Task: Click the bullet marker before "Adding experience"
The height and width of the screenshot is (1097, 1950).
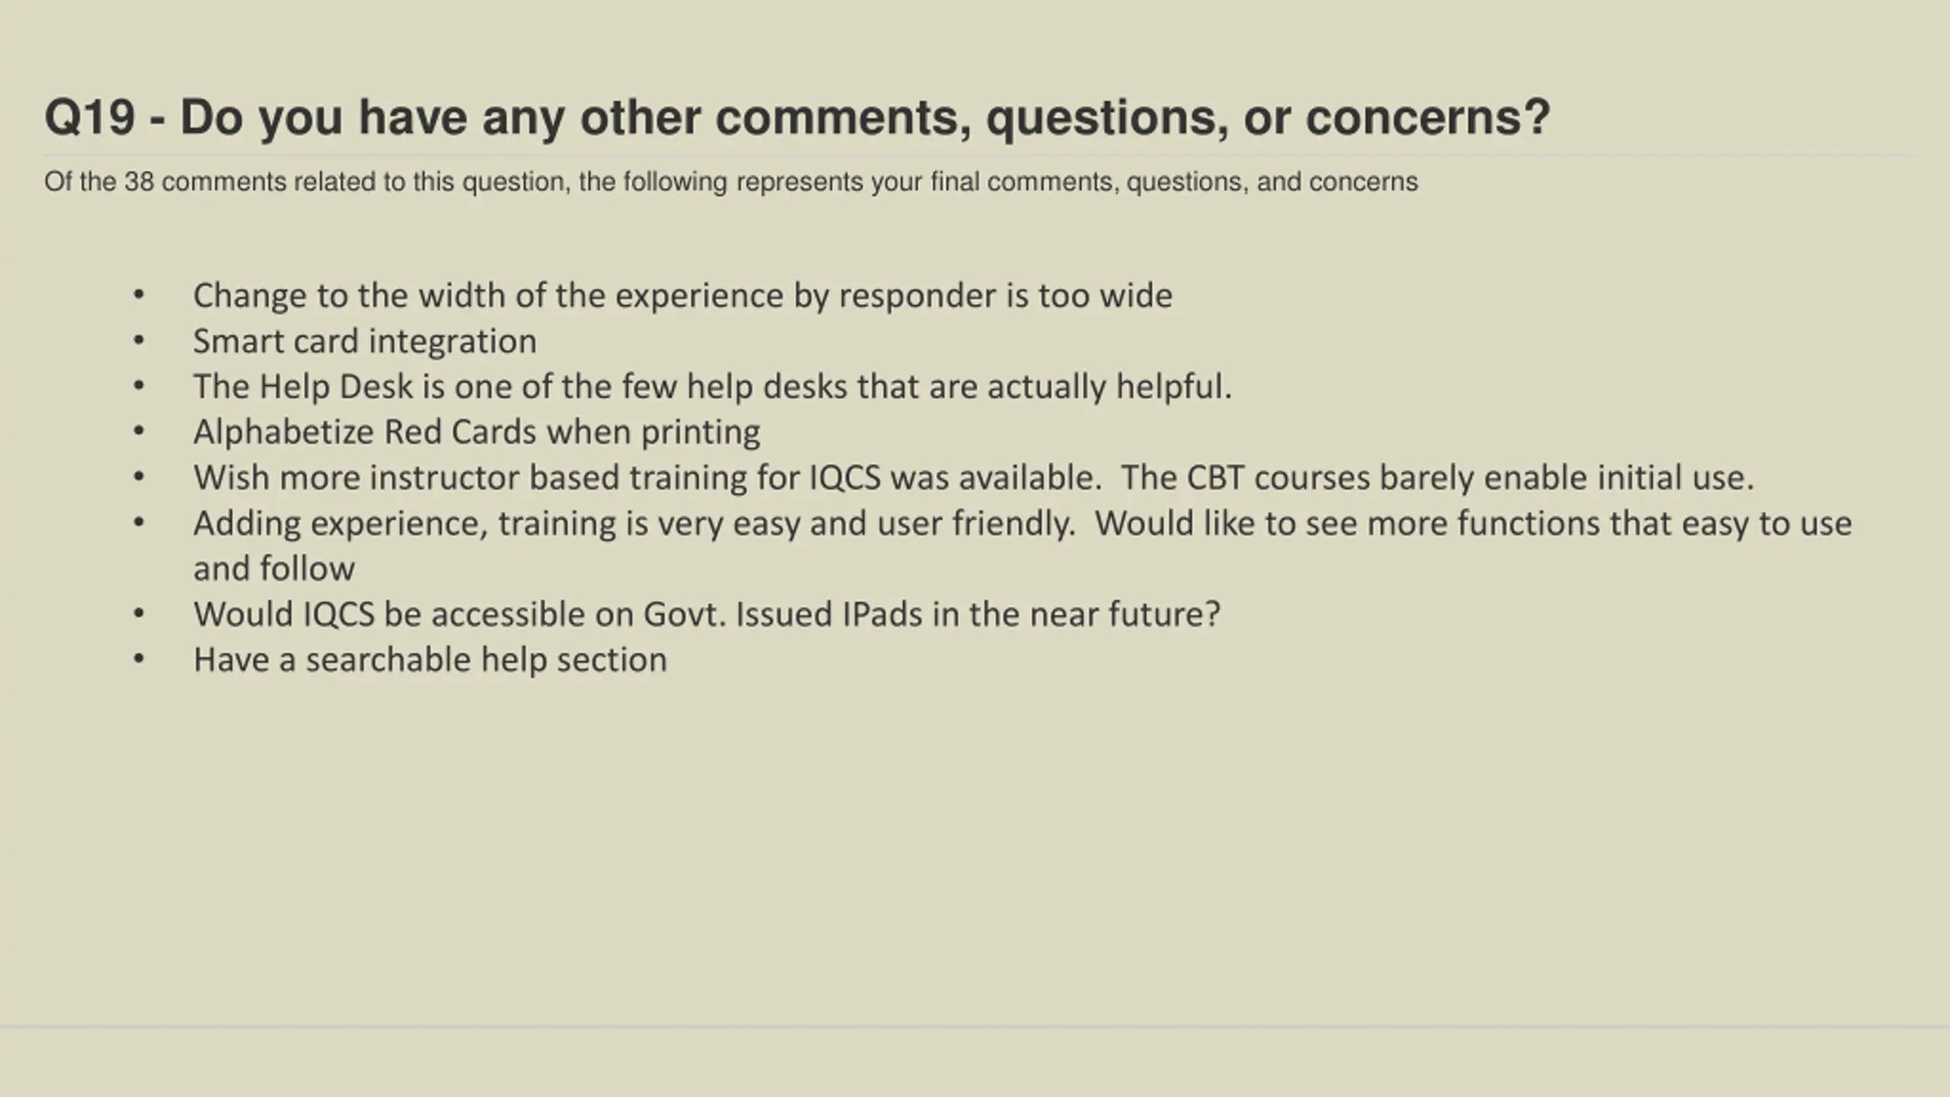Action: [x=139, y=523]
